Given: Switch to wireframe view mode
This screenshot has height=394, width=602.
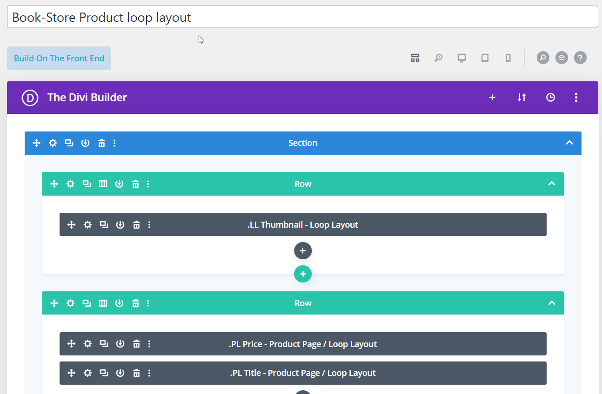Looking at the screenshot, I should (x=415, y=58).
